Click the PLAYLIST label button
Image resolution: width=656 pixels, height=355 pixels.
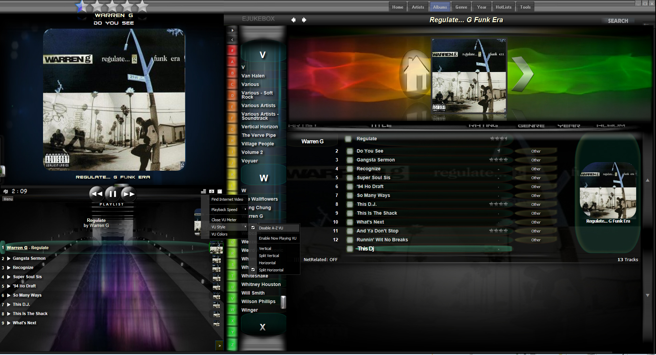click(x=112, y=204)
